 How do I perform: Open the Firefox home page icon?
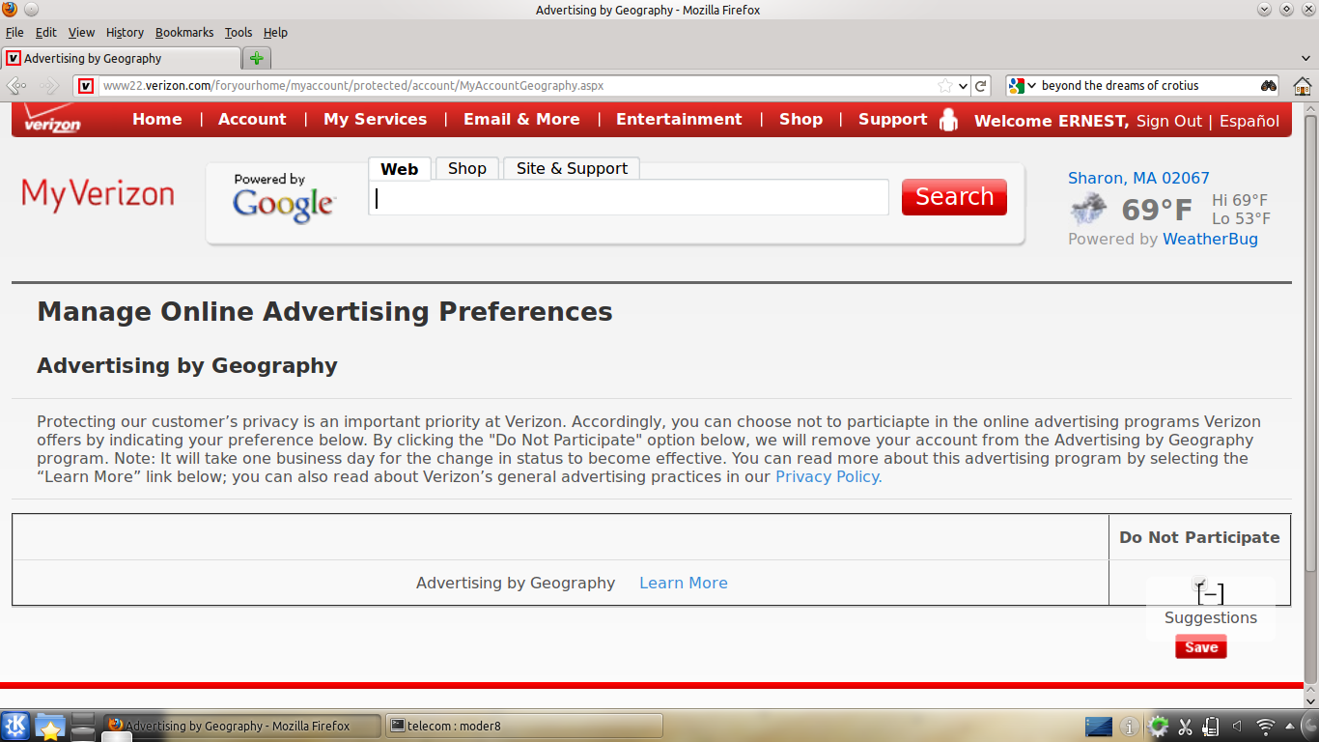tap(1303, 86)
